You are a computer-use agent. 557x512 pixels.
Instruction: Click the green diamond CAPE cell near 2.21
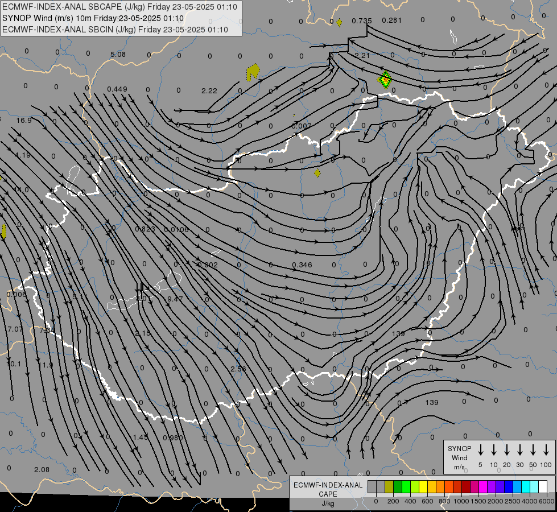click(385, 80)
